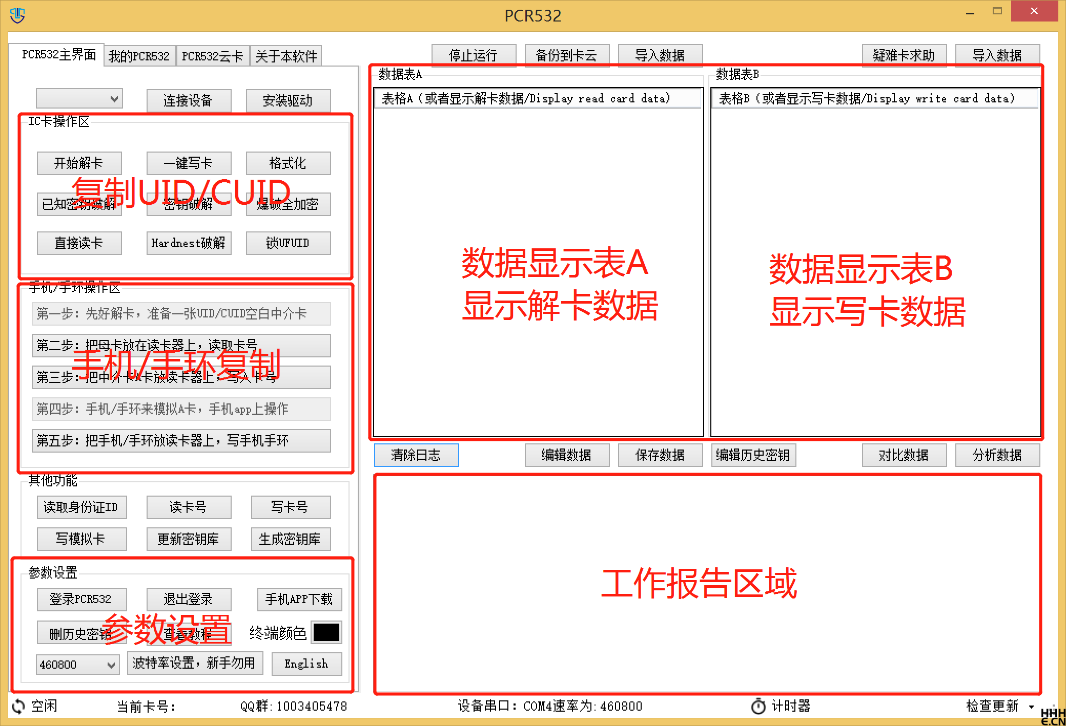Click the 锁UFUID button
Viewport: 1066px width, 726px height.
click(x=288, y=243)
